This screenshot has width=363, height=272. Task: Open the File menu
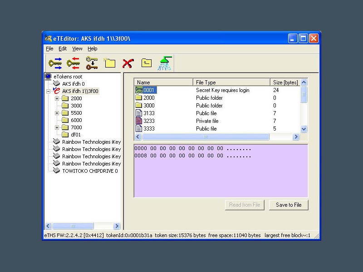[x=49, y=49]
